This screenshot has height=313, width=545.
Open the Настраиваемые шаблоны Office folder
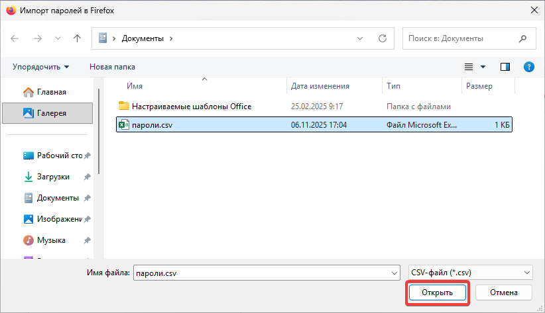[x=191, y=106]
